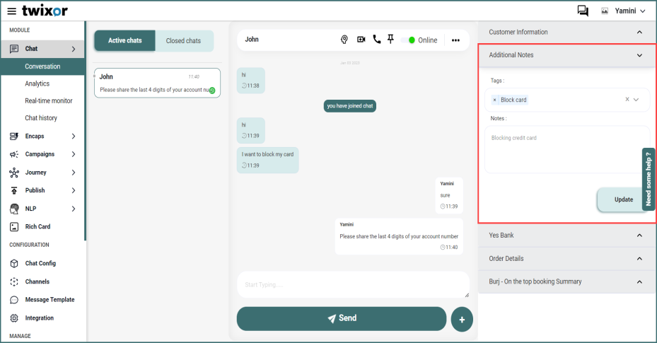Screen dimensions: 657x343
Task: Collapse the Additional Notes section
Action: pos(639,55)
